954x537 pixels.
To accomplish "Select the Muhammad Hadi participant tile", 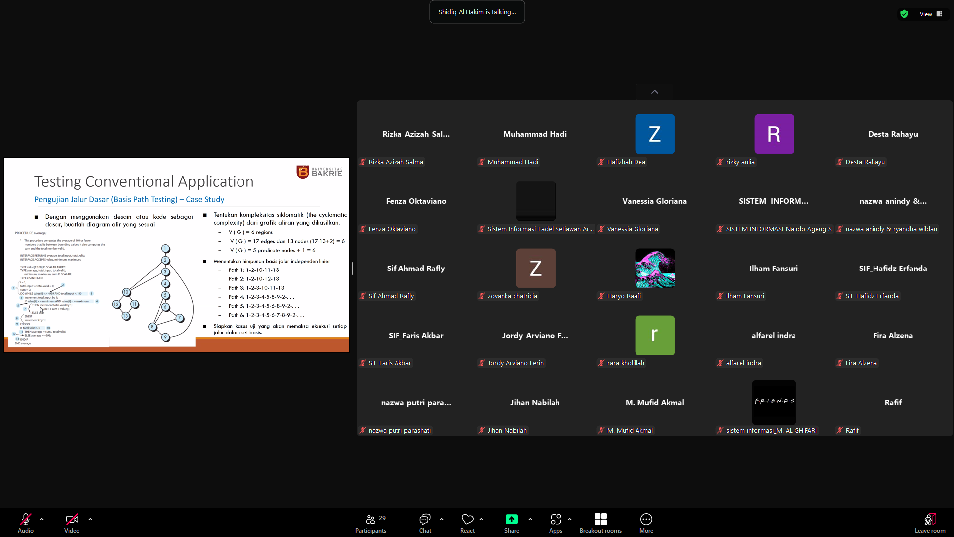I will tap(535, 134).
